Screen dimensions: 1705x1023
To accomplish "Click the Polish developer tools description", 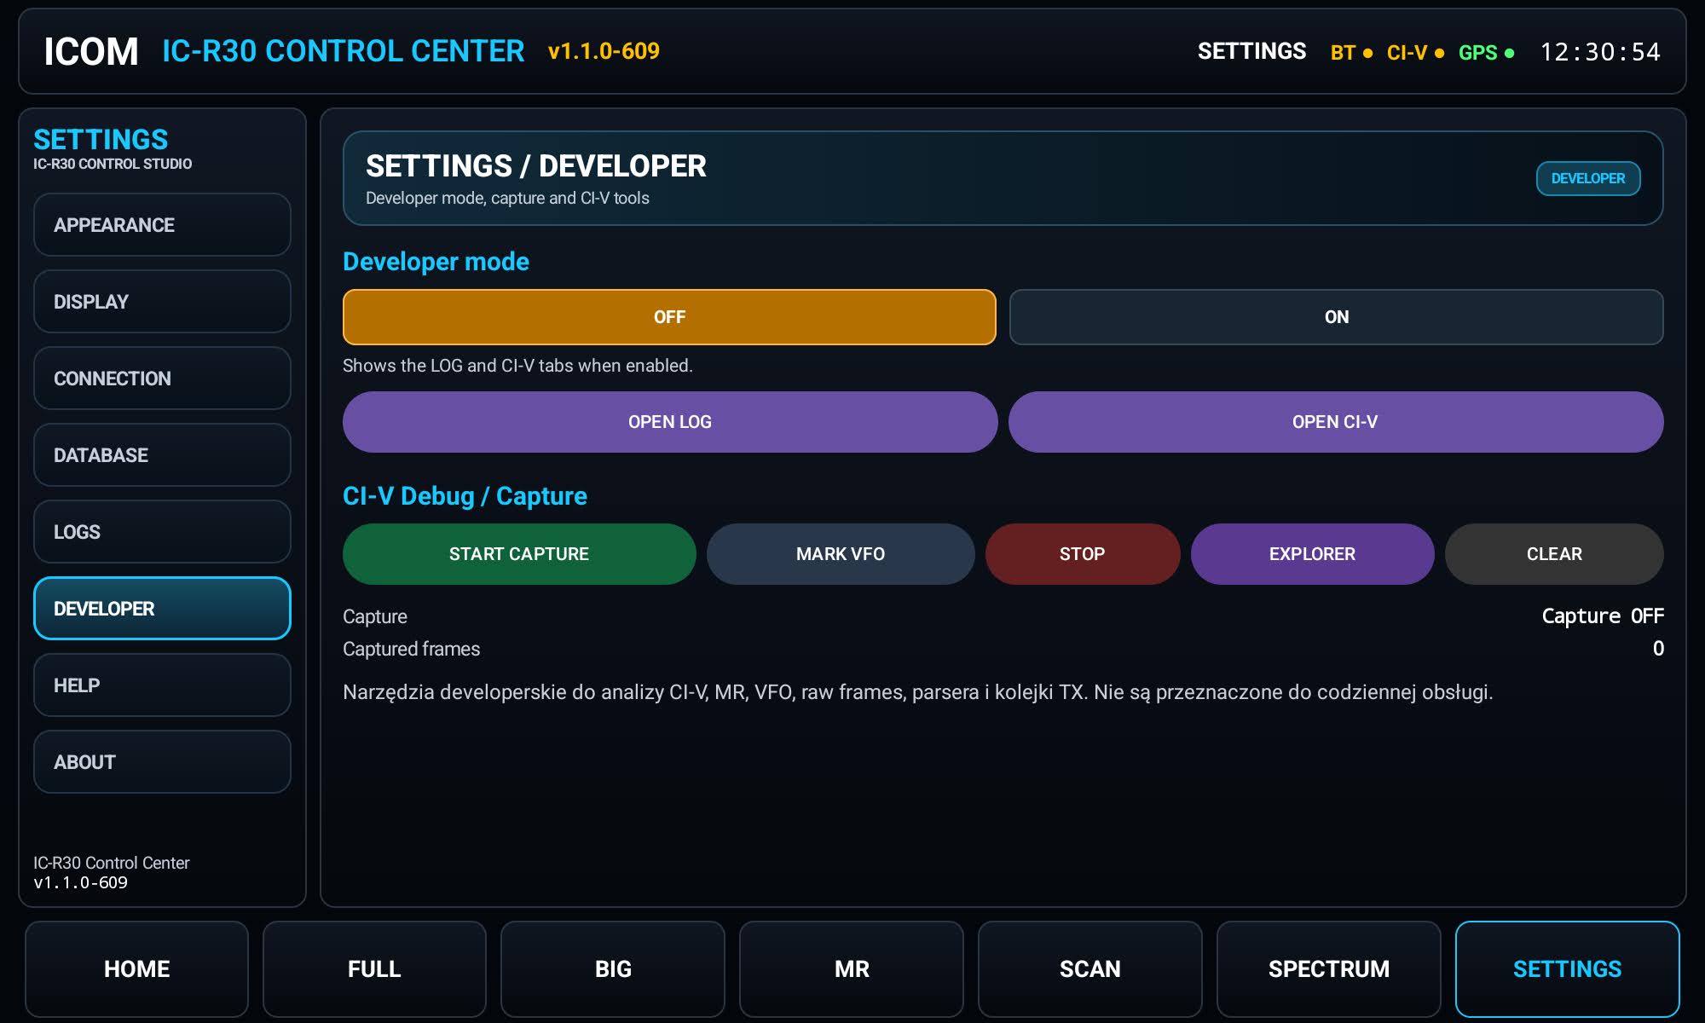I will (917, 692).
